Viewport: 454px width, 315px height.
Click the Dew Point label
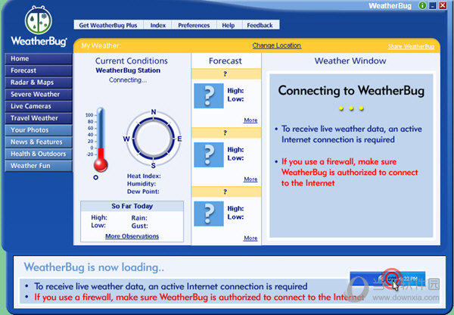click(143, 192)
